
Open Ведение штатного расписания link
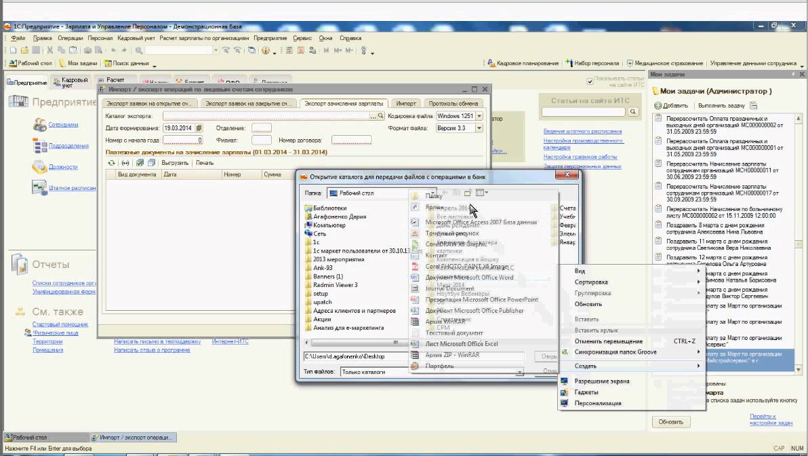click(582, 131)
